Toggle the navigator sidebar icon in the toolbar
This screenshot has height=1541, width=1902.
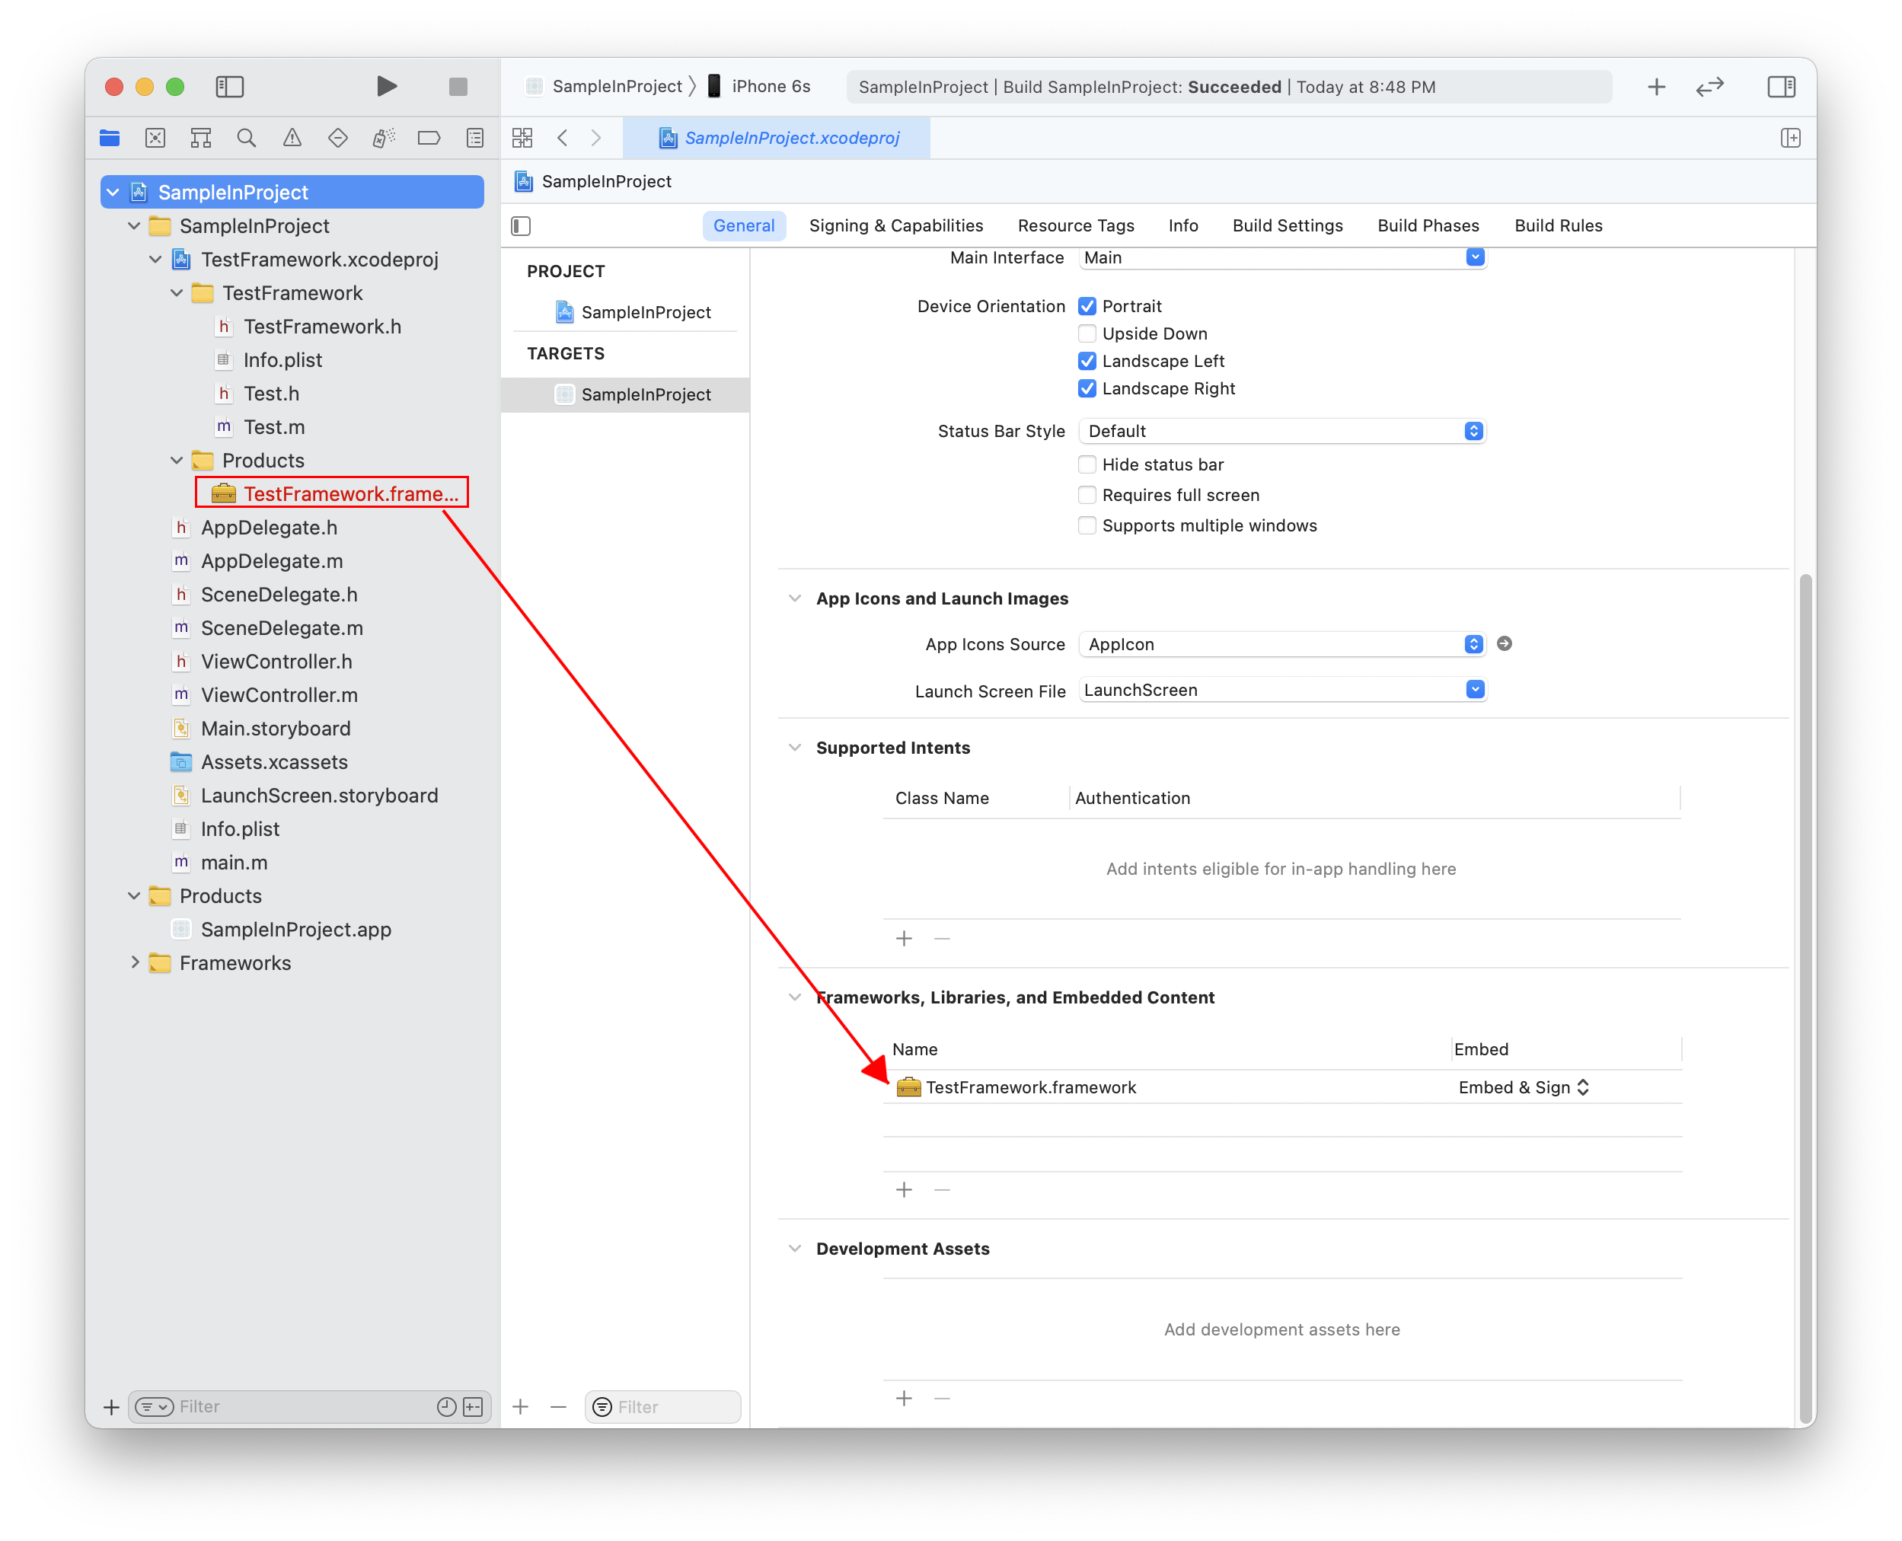[230, 86]
